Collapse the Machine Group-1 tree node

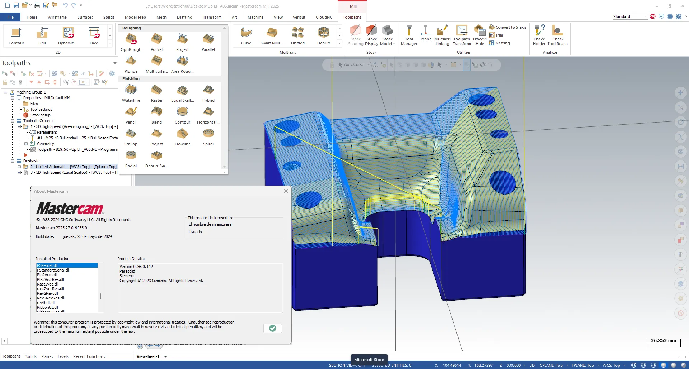[6, 92]
